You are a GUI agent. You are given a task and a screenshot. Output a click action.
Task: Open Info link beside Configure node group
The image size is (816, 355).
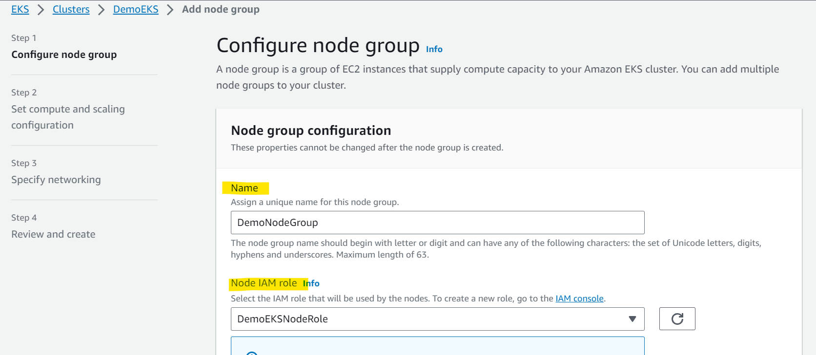434,49
